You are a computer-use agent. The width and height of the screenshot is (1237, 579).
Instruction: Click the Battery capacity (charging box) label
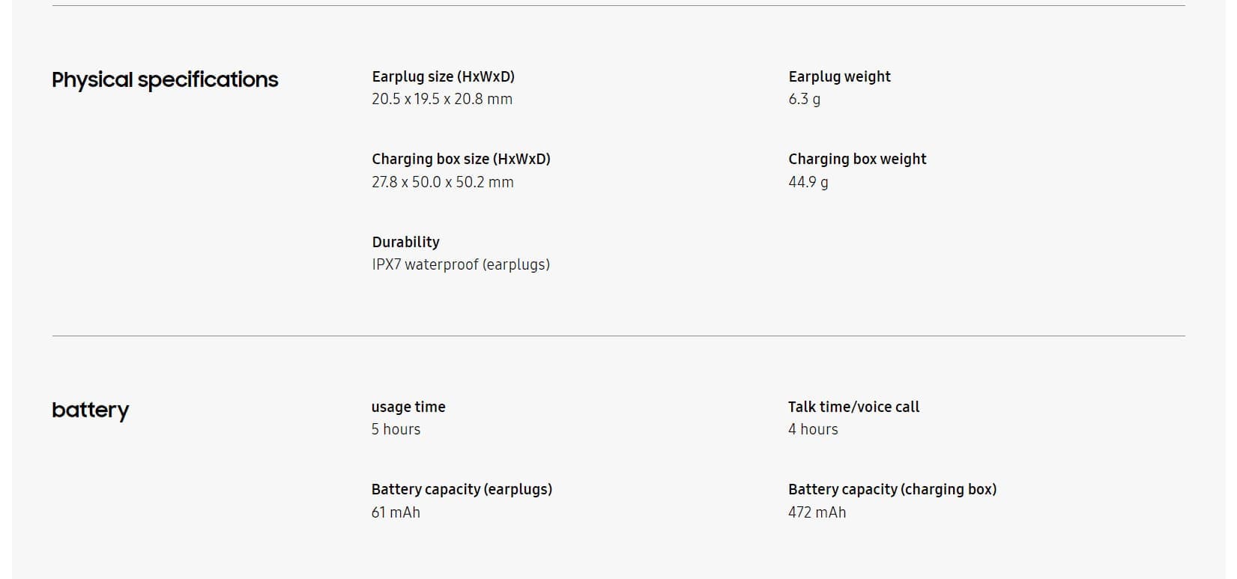point(892,489)
